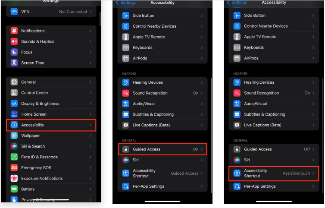This screenshot has width=325, height=208.
Task: Tap the Sounds & Haptics speaker icon
Action: click(14, 41)
